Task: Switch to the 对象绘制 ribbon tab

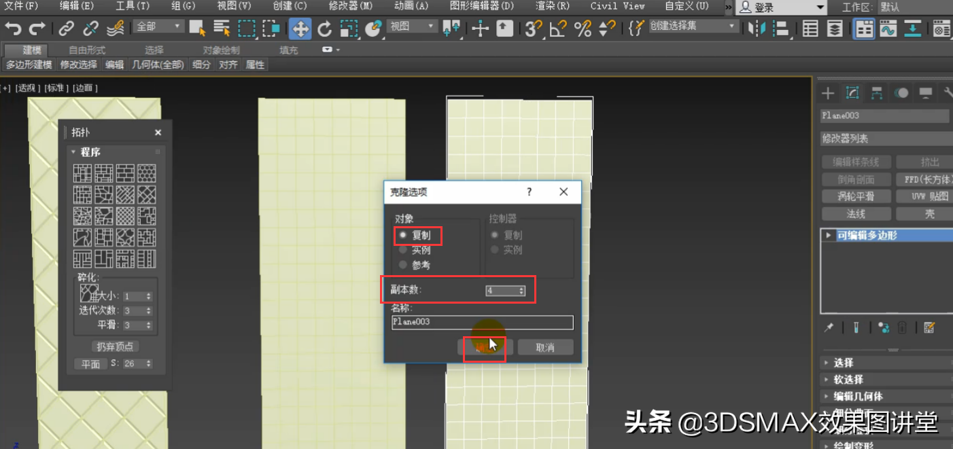Action: point(222,50)
